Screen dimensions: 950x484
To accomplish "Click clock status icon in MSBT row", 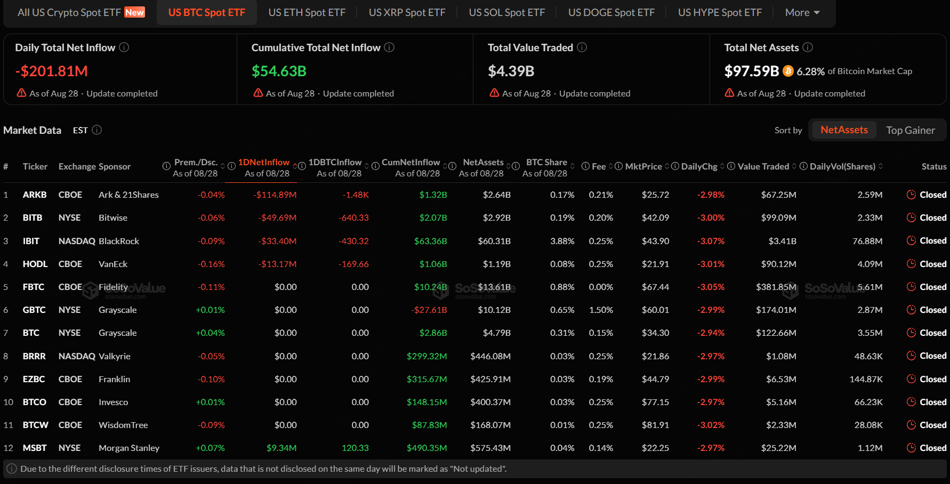I will 911,448.
